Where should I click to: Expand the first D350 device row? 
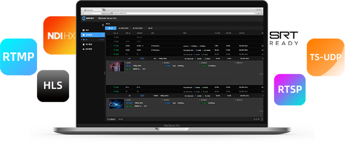coord(111,46)
